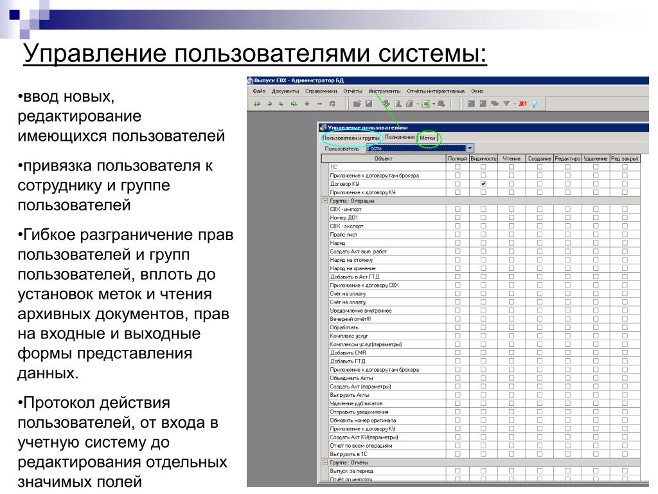Click the funnel filter toolbar icon

click(506, 104)
